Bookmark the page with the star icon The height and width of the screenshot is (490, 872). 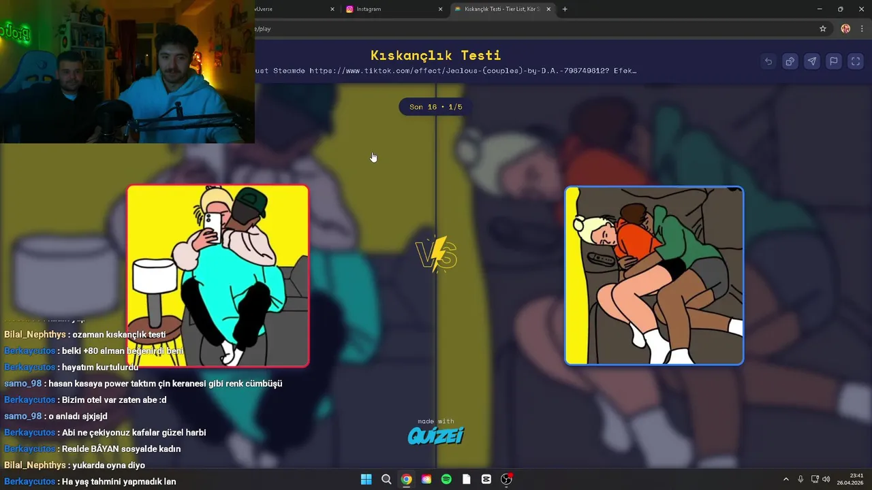[x=823, y=29]
